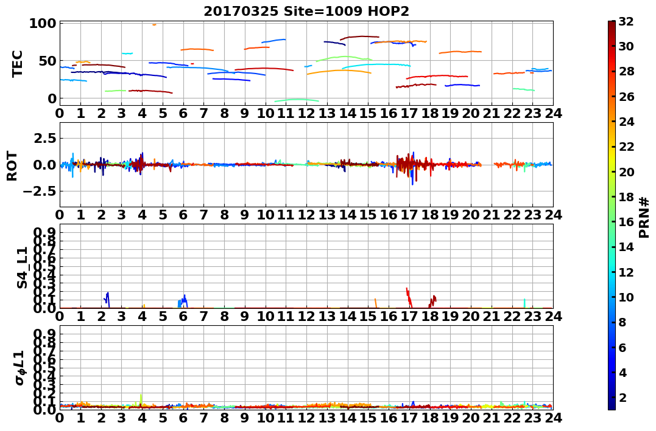Click hour 23 tick below σφL1 panel
The image size is (656, 431).
tap(532, 418)
